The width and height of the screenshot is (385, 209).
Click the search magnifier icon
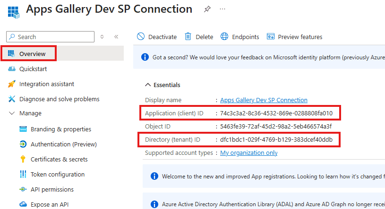pos(12,37)
